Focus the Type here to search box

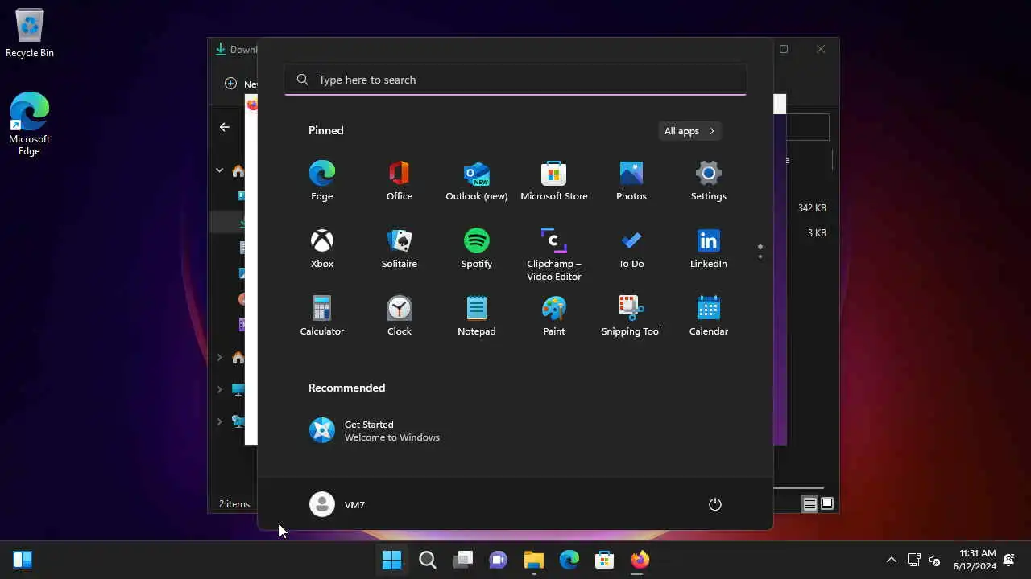(515, 80)
